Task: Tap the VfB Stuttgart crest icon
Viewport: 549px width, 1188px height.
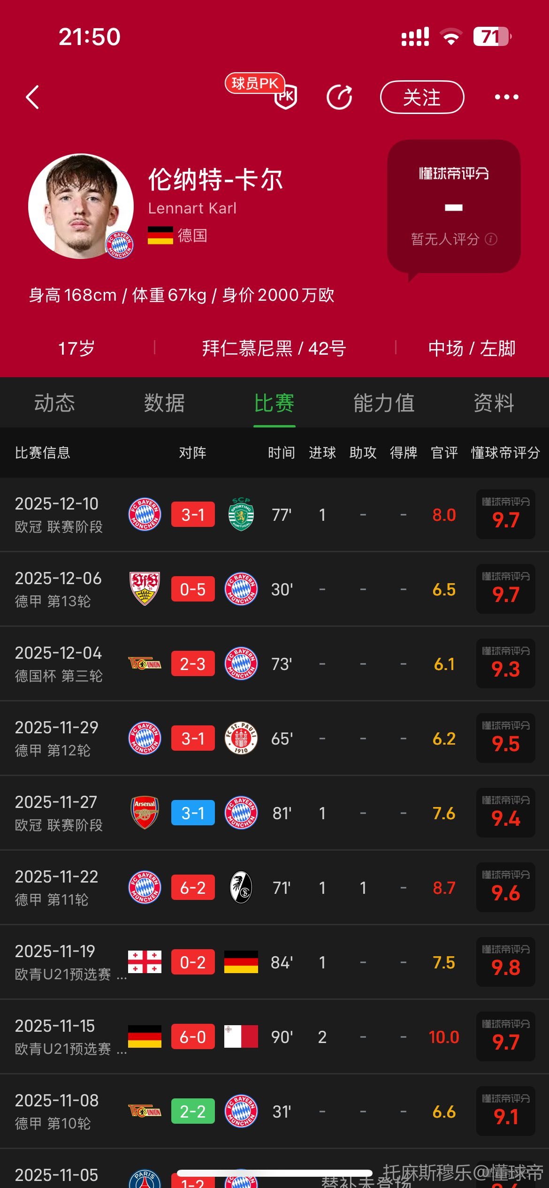Action: pyautogui.click(x=145, y=589)
